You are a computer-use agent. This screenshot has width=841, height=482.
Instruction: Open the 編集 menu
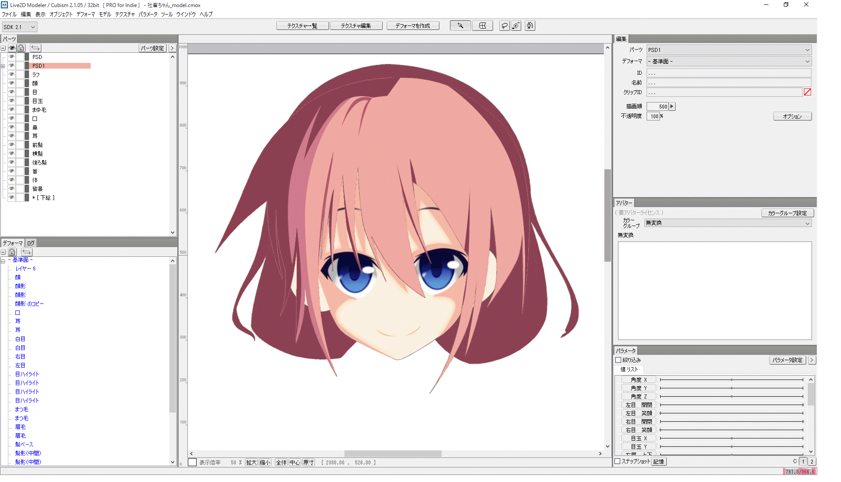click(x=26, y=14)
